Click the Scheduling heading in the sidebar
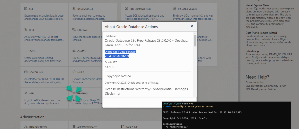Viewport: 299px width, 129px height. coord(252,51)
